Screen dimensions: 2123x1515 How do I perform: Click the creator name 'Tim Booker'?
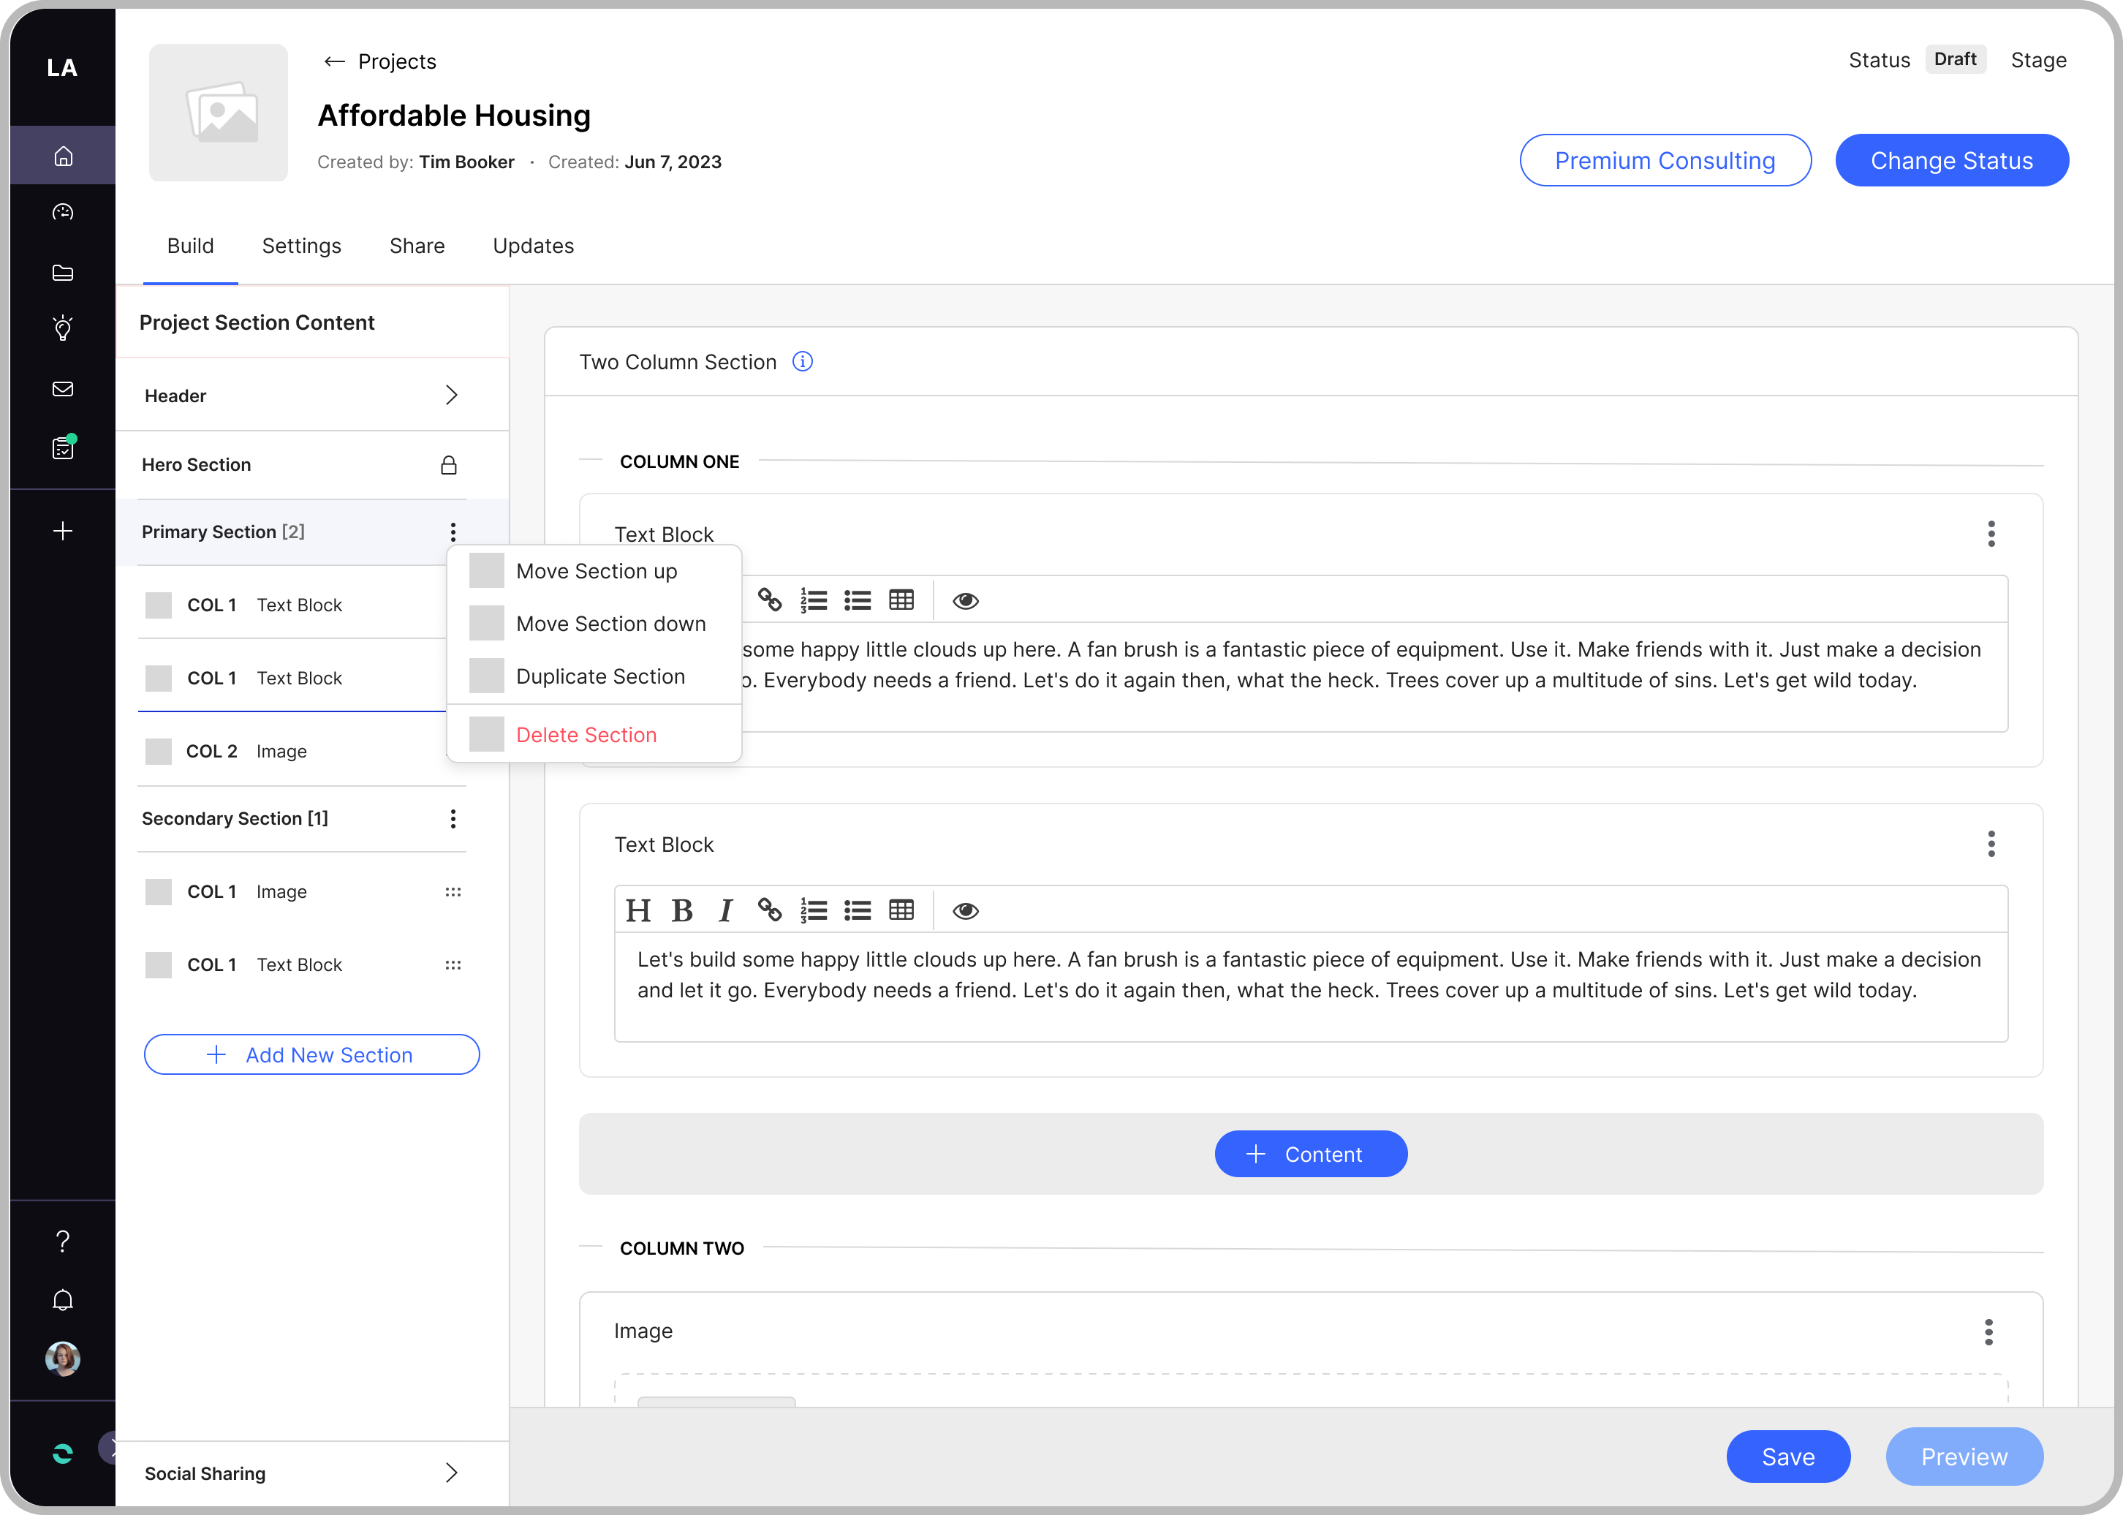(466, 162)
